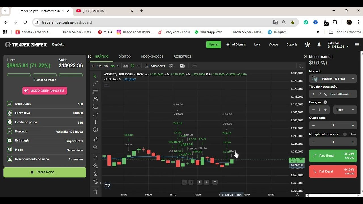Screen dimensions: 363x204
Task: Click the green Rise Equal button
Action: pyautogui.click(x=333, y=156)
